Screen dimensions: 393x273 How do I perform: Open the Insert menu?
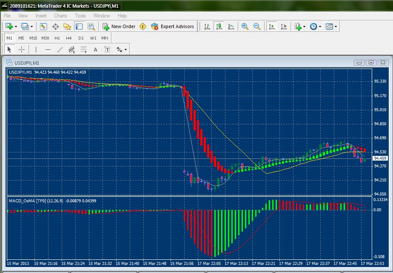[41, 16]
